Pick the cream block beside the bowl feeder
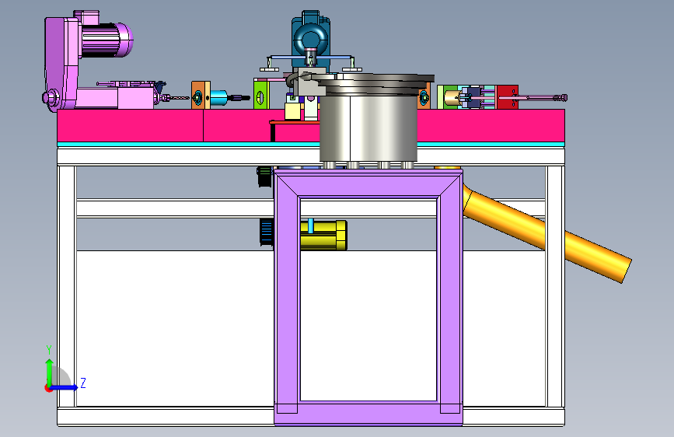Screen dimensions: 674x437 [x=293, y=111]
